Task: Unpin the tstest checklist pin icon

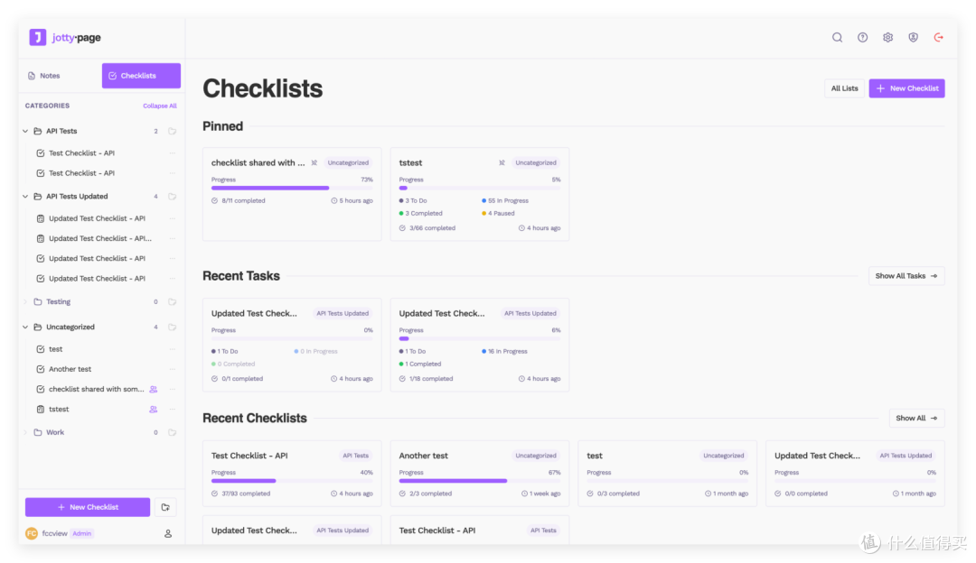Action: (502, 162)
